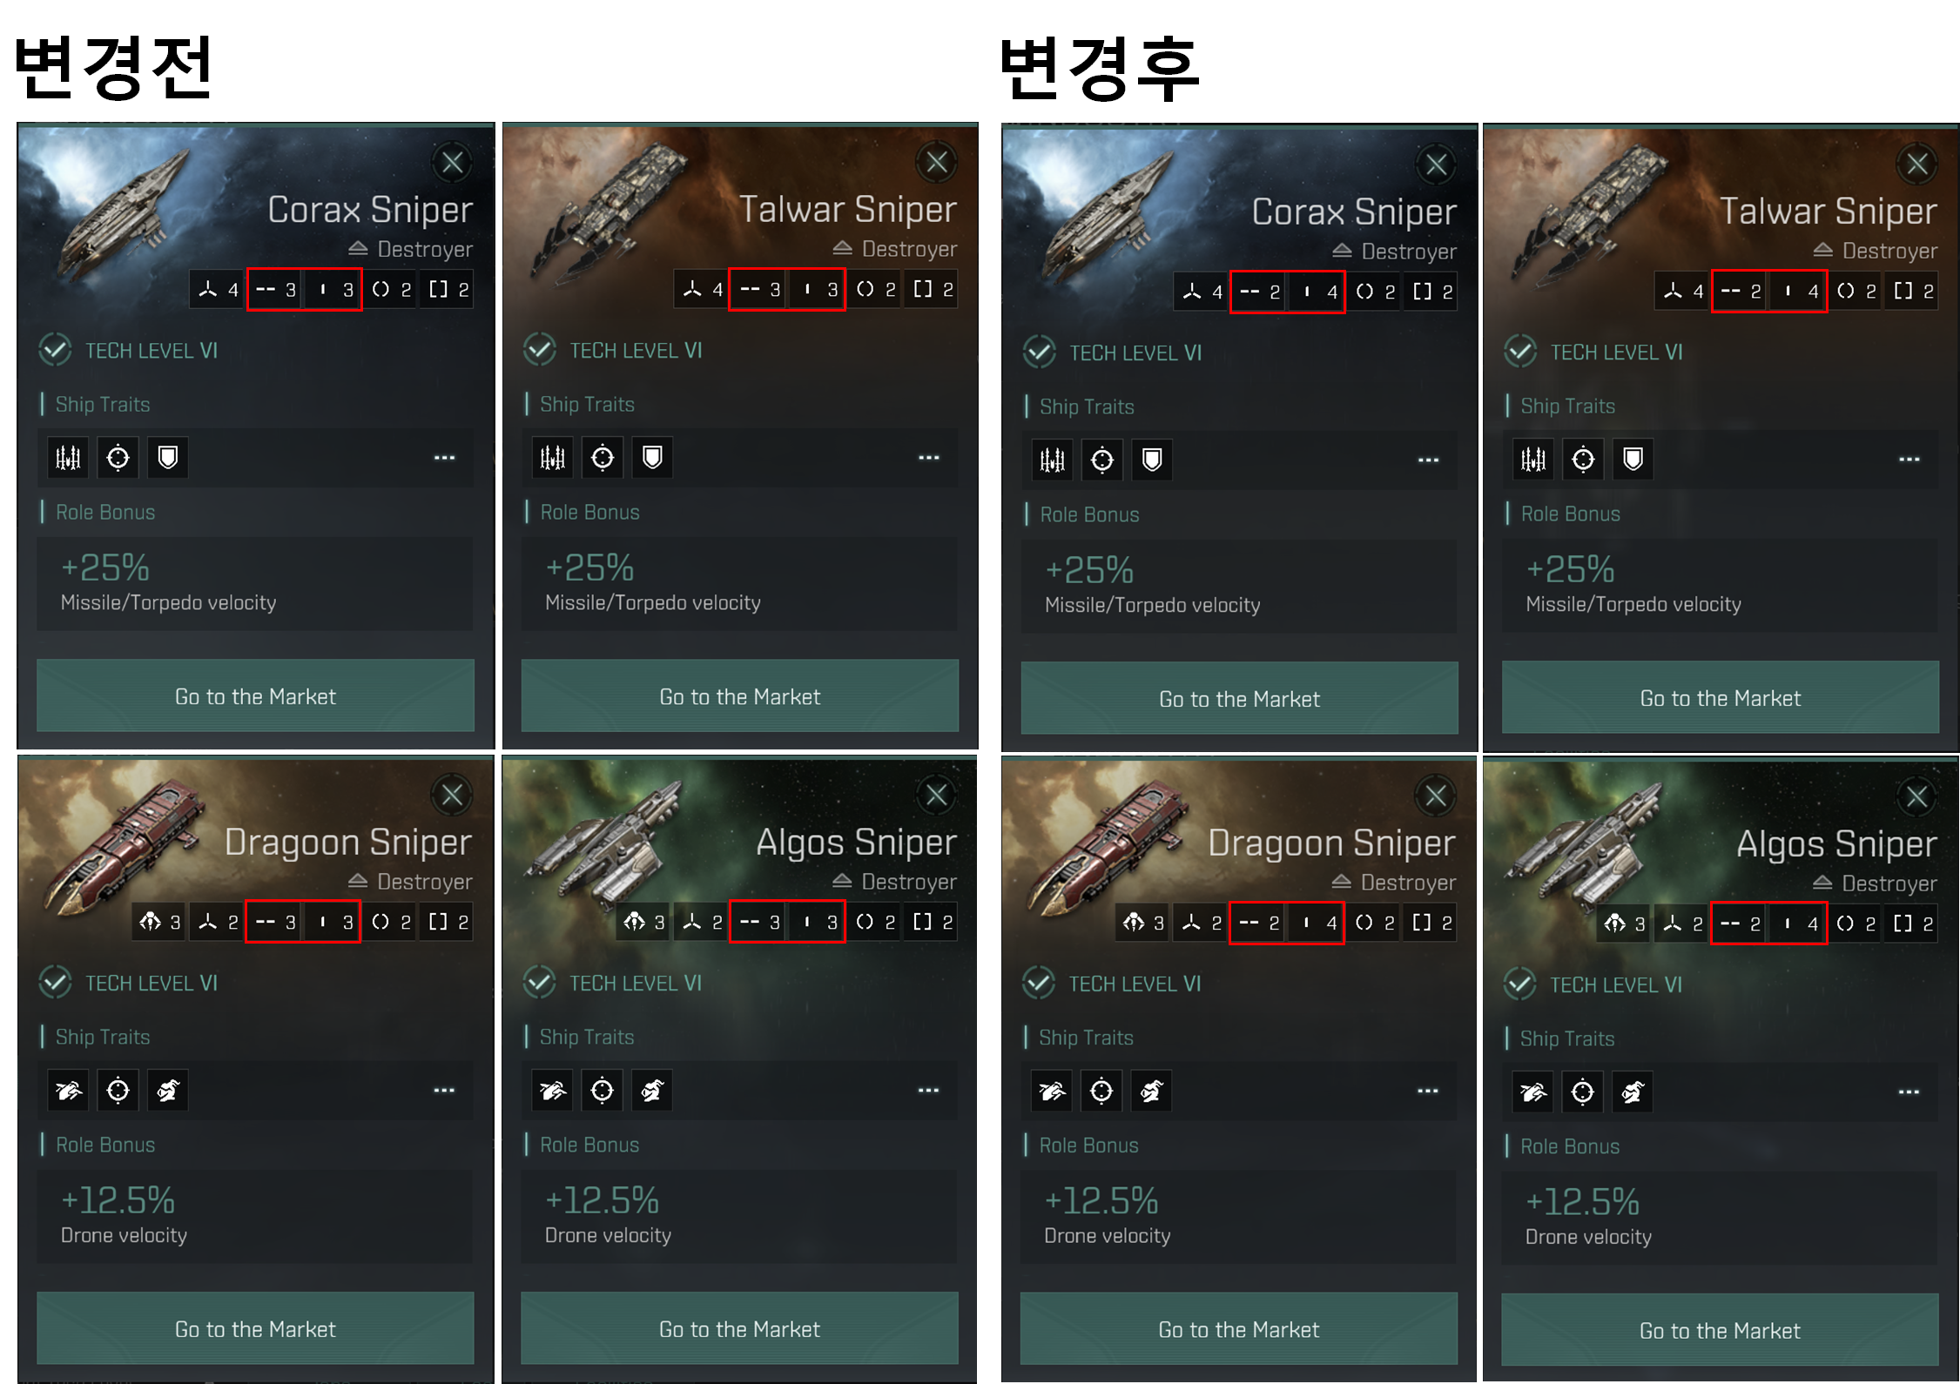This screenshot has width=1960, height=1384.
Task: Click Go to the Market on before Dragoon Sniper
Action: [255, 1328]
